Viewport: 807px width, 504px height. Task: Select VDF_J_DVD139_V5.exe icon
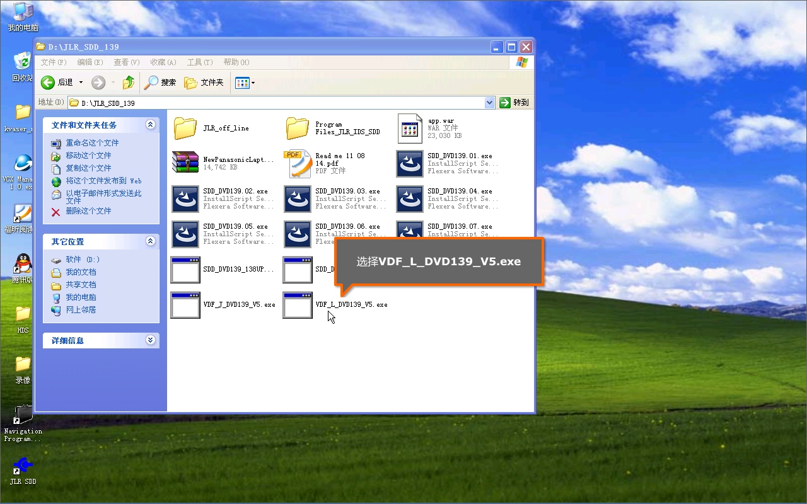(x=185, y=305)
